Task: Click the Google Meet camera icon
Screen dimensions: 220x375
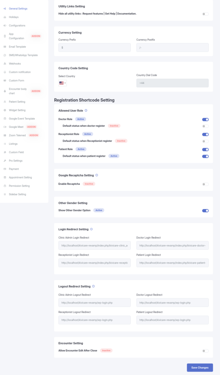Action: pos(5,127)
